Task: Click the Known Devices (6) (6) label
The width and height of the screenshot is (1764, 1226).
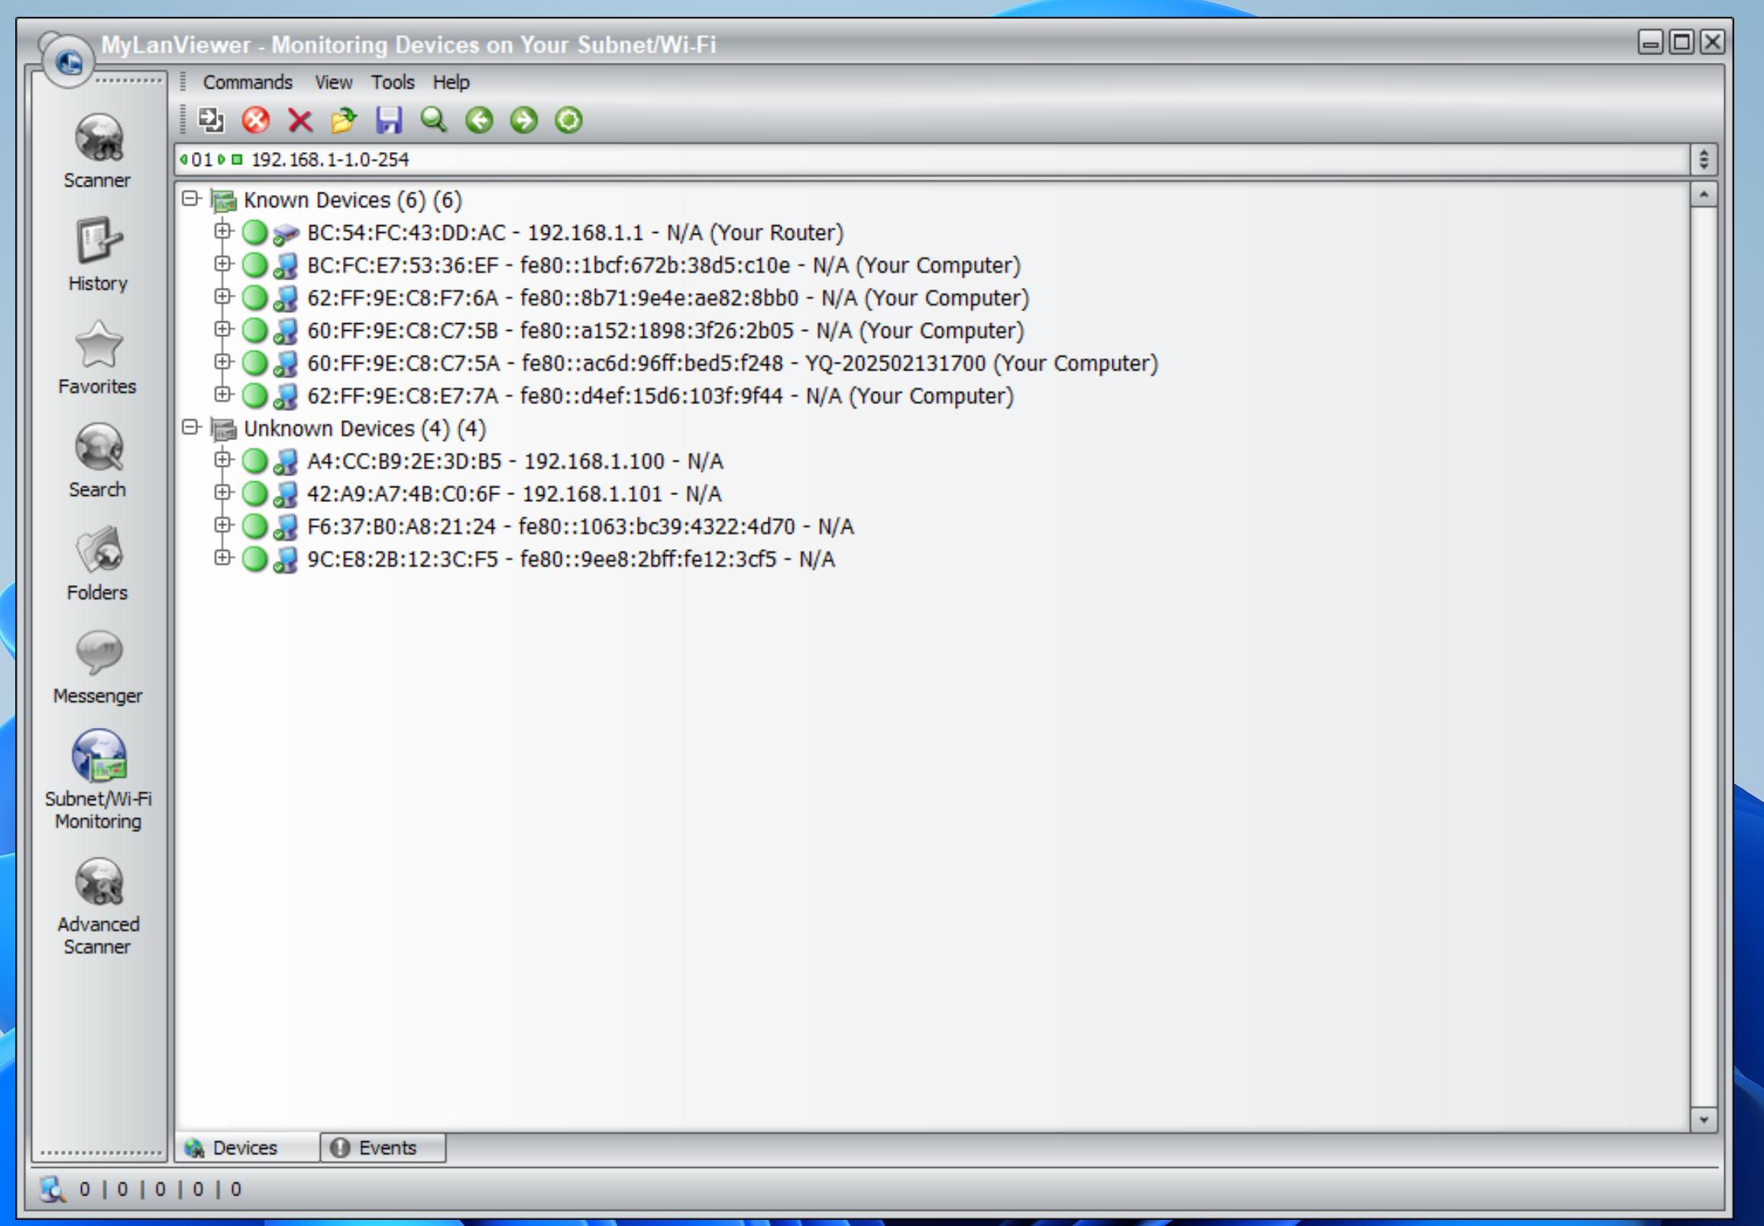Action: point(353,200)
